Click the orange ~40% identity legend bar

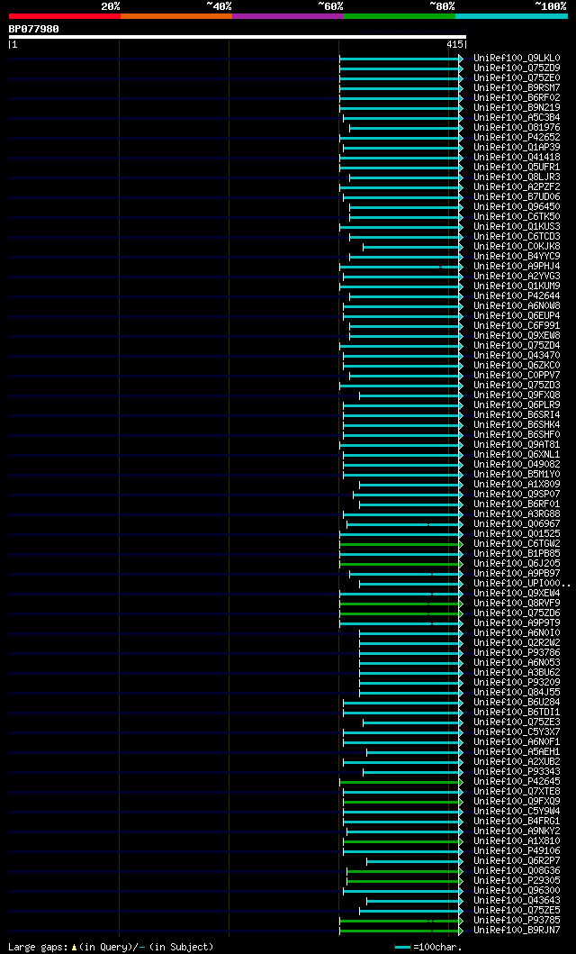coord(176,16)
